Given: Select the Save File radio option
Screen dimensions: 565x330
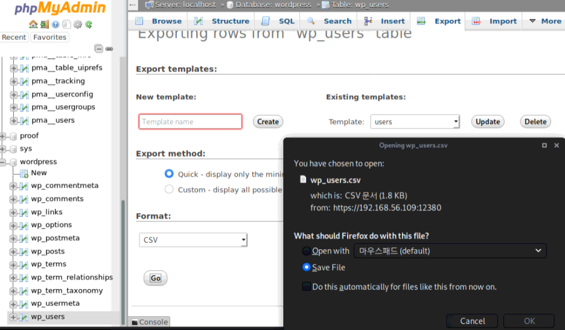Looking at the screenshot, I should coord(306,267).
